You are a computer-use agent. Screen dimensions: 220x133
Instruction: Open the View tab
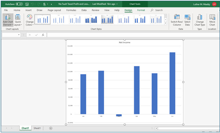pyautogui.click(x=106, y=10)
